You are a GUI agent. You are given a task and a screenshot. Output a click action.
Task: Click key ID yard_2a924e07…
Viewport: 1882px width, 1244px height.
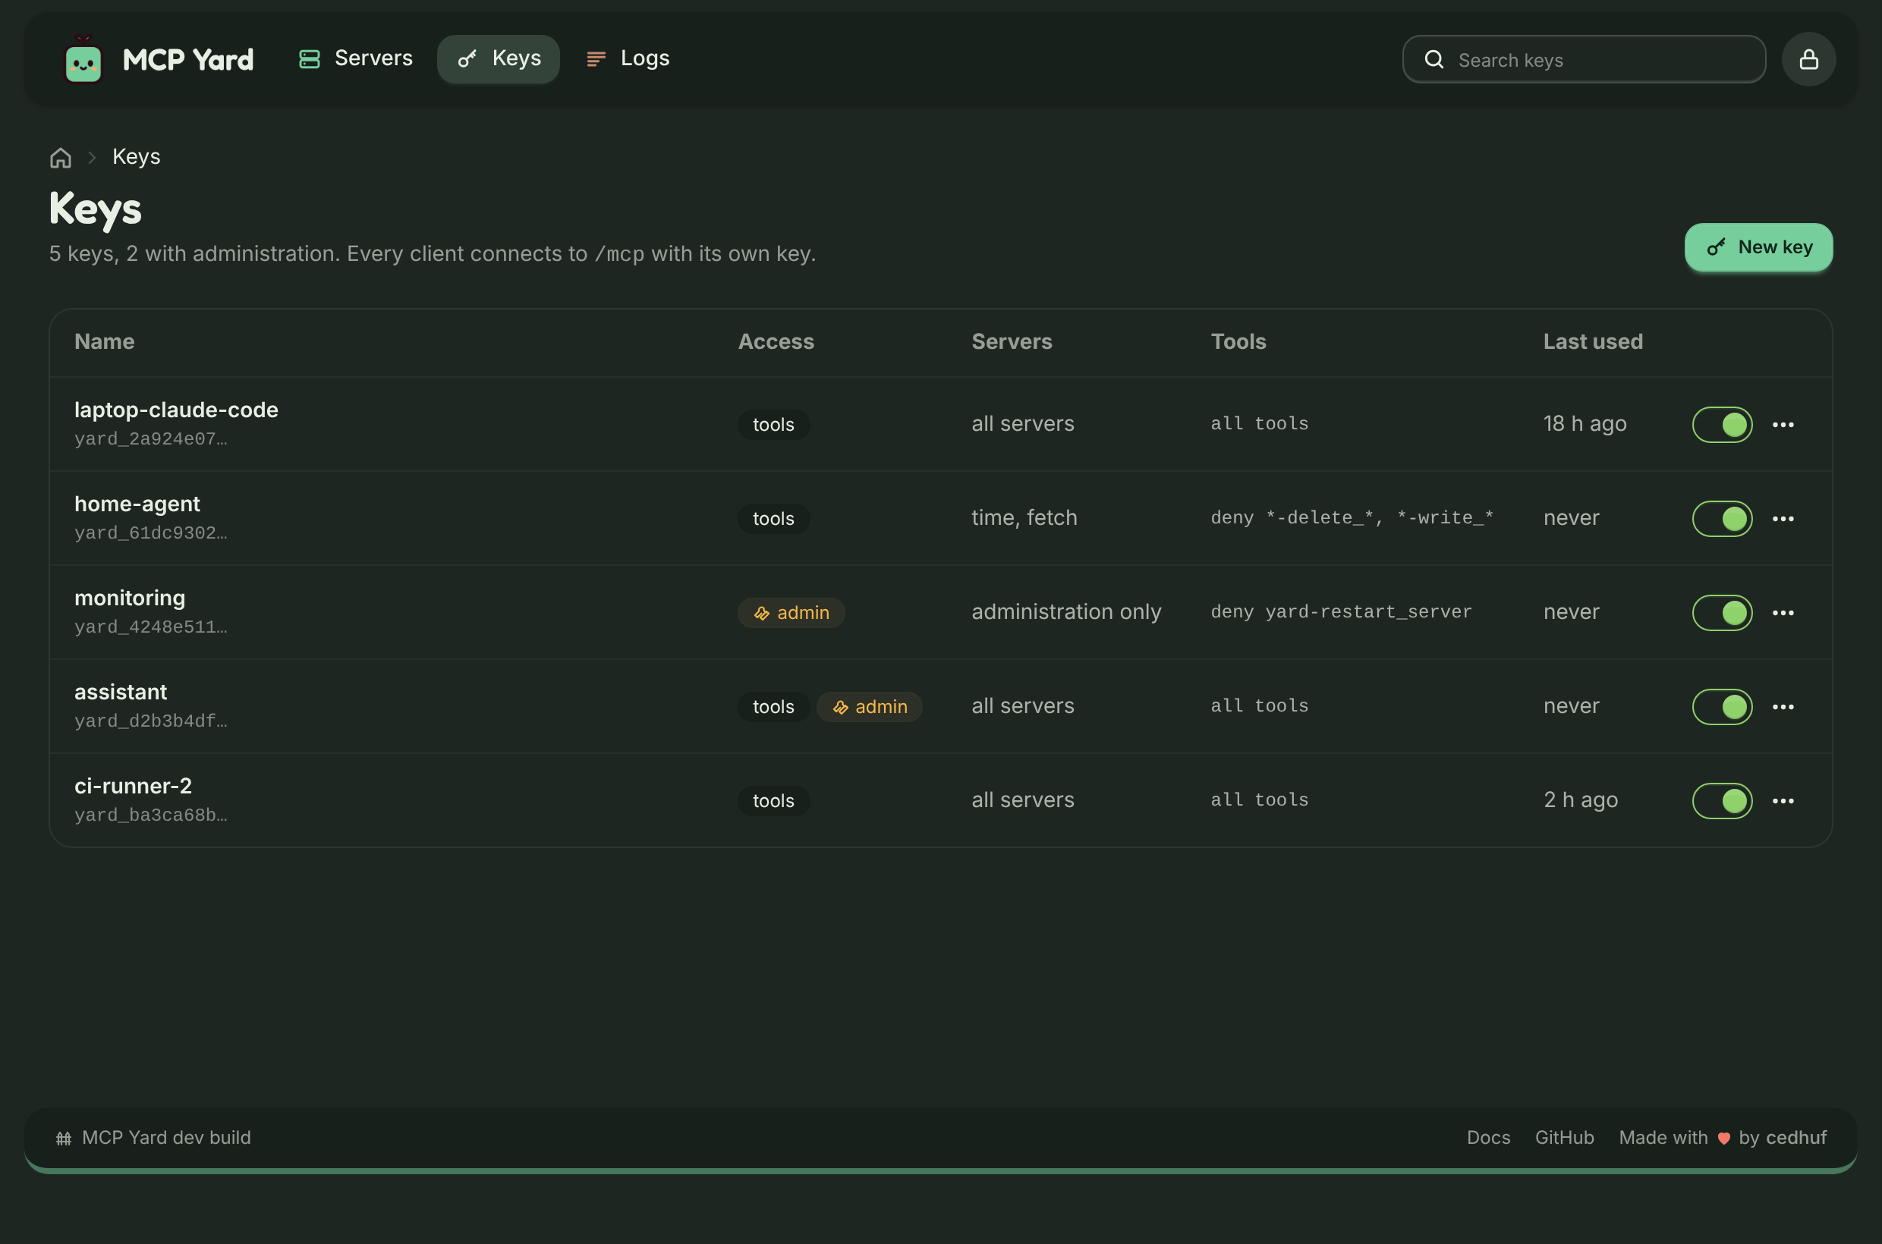tap(151, 438)
